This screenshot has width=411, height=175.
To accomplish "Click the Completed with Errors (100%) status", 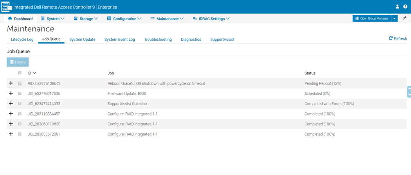I will 329,104.
